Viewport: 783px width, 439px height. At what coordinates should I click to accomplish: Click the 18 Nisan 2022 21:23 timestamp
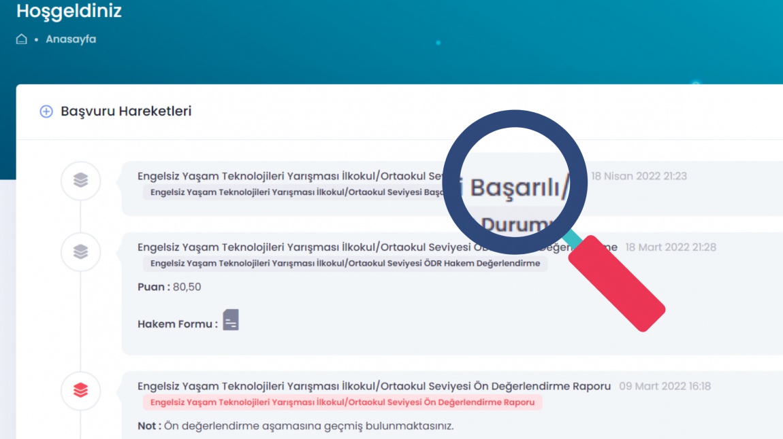click(x=639, y=176)
